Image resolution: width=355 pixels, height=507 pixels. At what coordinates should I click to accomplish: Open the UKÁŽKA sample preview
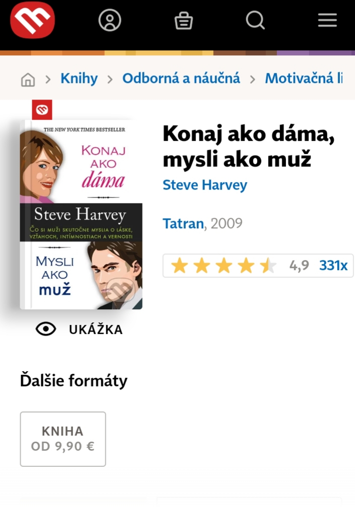coord(96,330)
